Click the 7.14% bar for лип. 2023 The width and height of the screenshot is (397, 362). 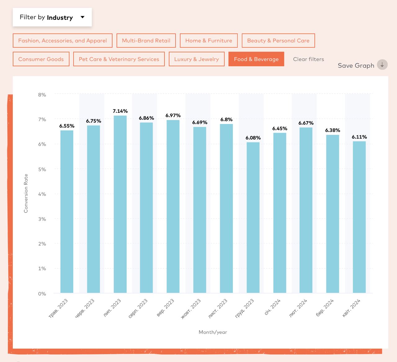[x=120, y=205]
